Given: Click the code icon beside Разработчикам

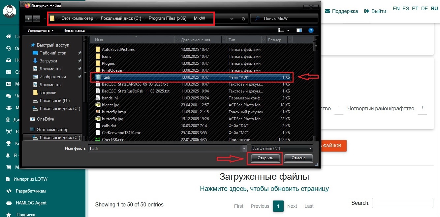Looking at the screenshot, I should 9,191.
